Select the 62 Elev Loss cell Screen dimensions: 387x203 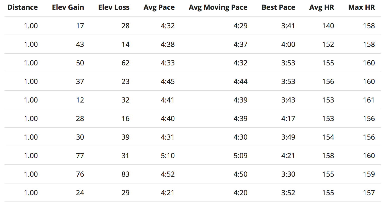point(125,63)
